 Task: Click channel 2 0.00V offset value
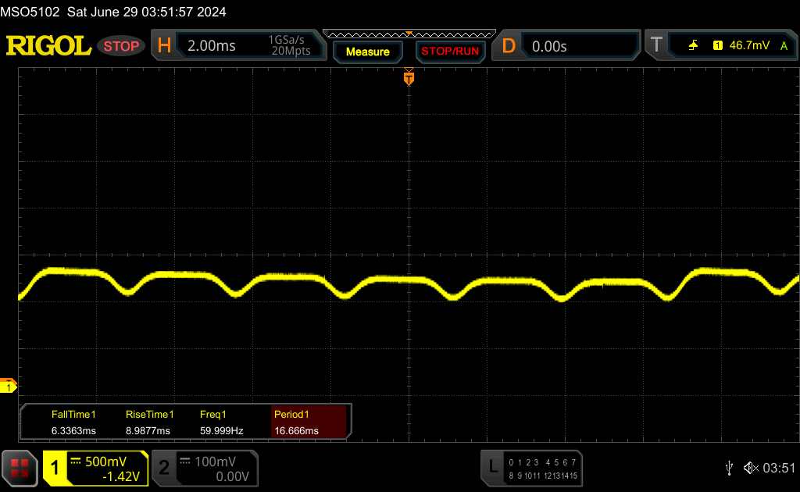click(x=232, y=476)
